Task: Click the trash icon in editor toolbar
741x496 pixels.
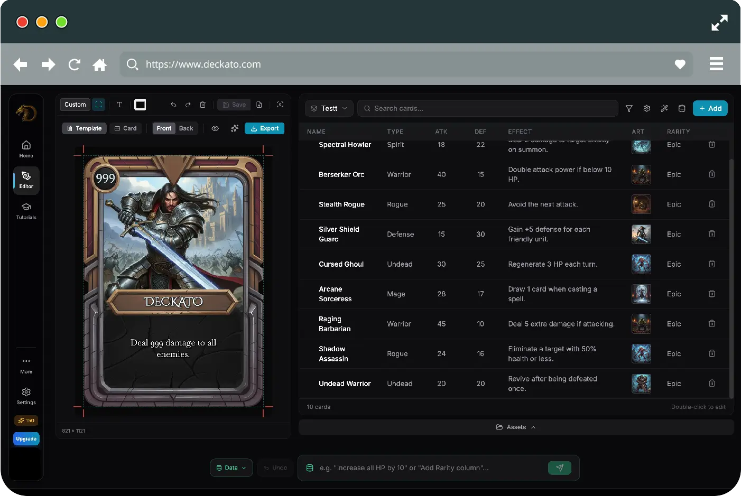Action: tap(202, 105)
